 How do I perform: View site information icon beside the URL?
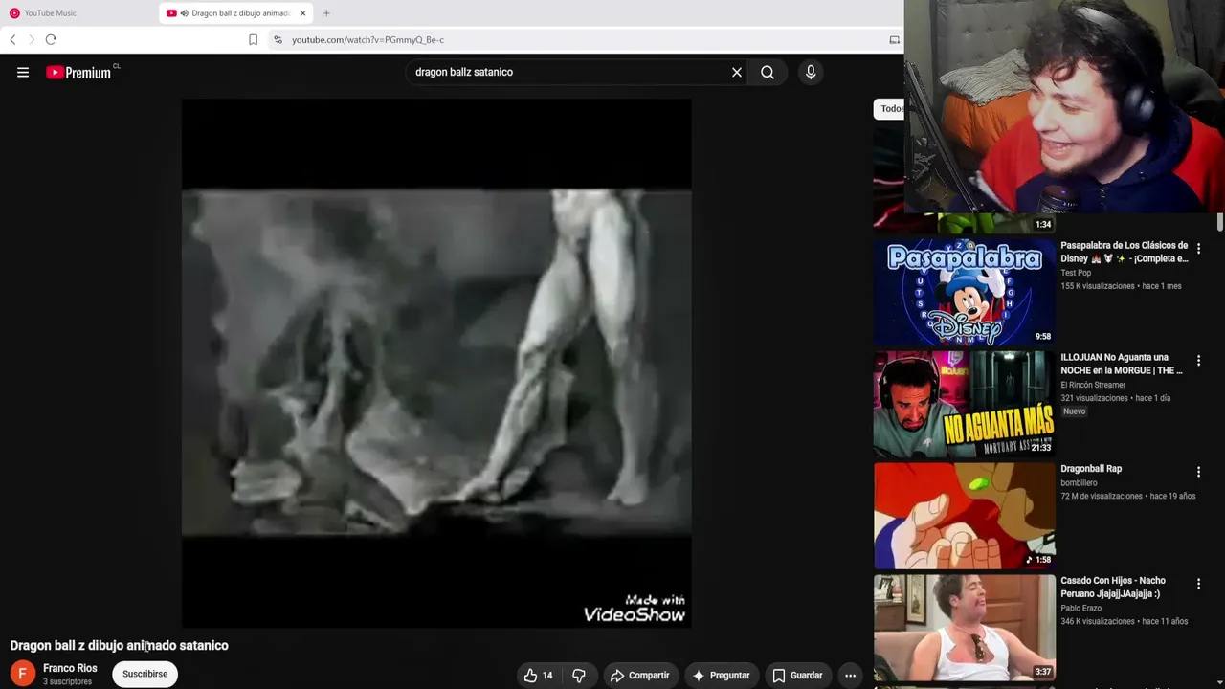point(278,39)
